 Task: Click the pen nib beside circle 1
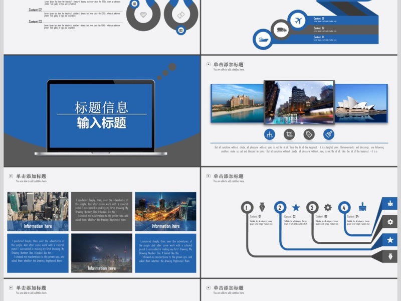pyautogui.click(x=262, y=207)
